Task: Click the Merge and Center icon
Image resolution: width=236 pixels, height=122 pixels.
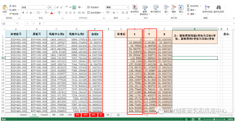Action: (x=88, y=13)
